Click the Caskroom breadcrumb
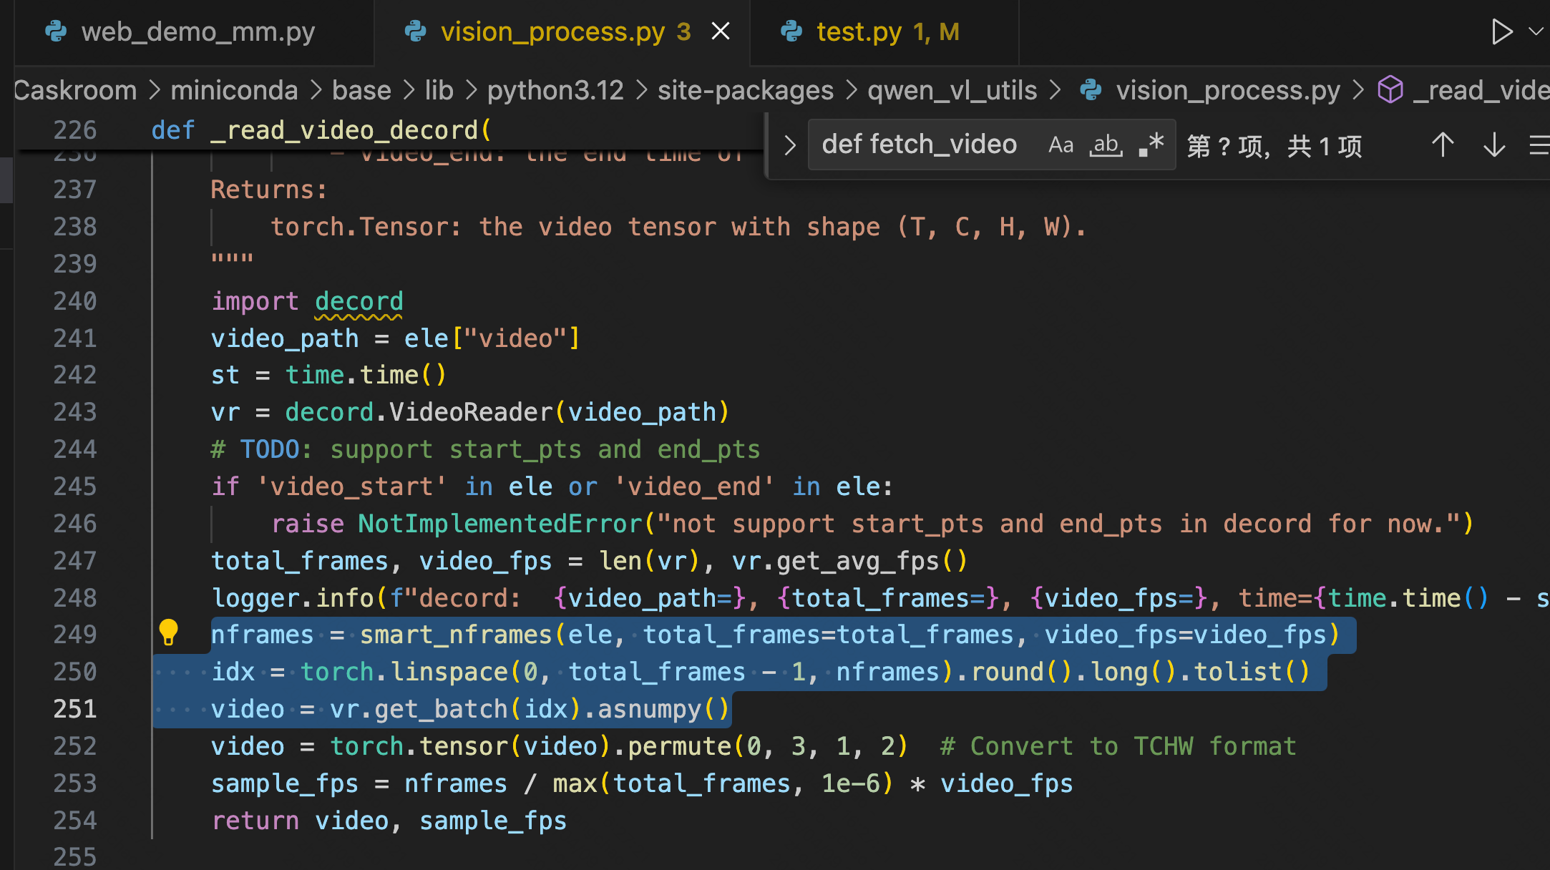This screenshot has width=1550, height=870. coord(74,90)
